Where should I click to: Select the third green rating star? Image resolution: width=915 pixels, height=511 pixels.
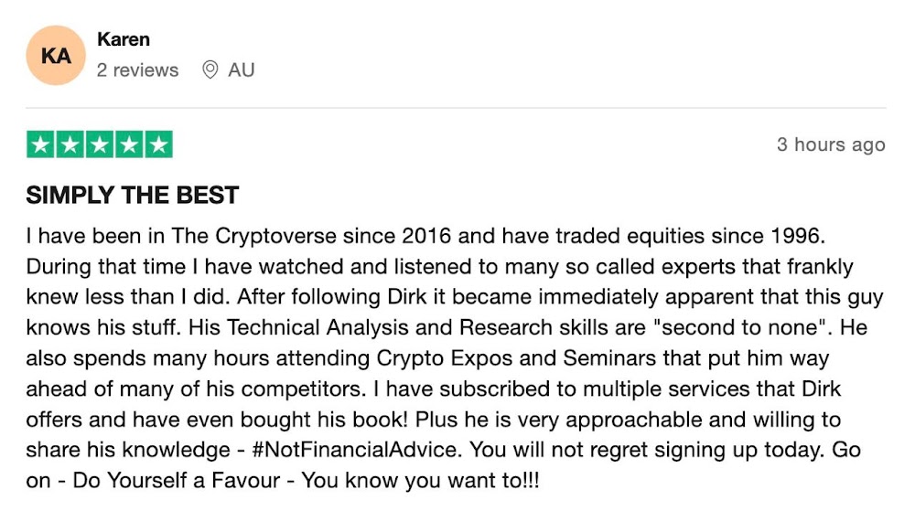[x=99, y=144]
